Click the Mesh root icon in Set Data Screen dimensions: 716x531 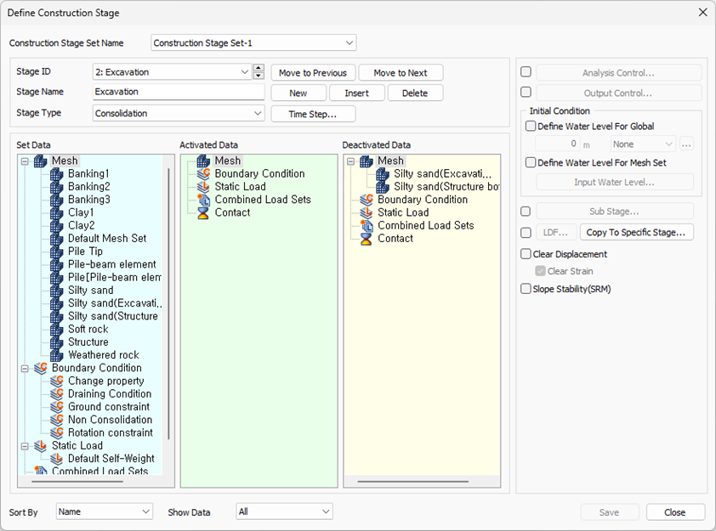click(x=41, y=161)
